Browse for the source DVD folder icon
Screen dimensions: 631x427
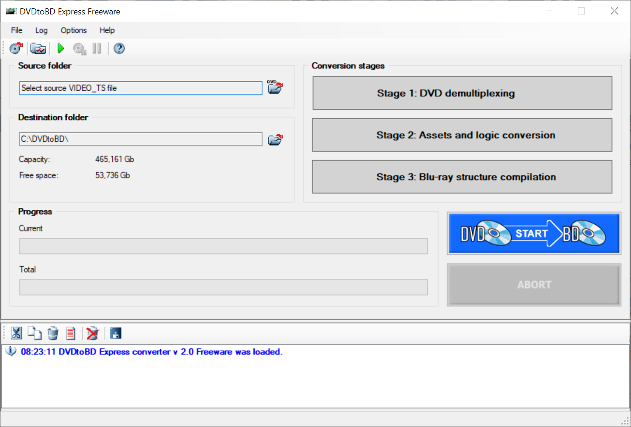pos(275,87)
